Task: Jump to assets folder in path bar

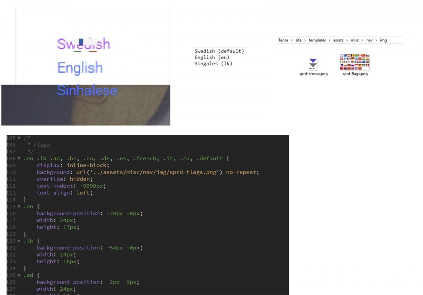Action: pyautogui.click(x=338, y=41)
